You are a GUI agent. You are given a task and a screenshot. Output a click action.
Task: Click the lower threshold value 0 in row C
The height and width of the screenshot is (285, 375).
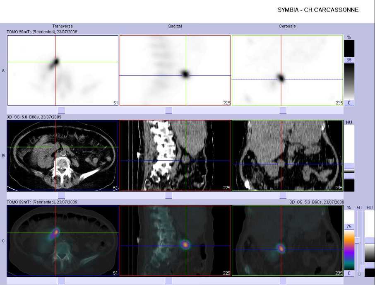pyautogui.click(x=349, y=273)
